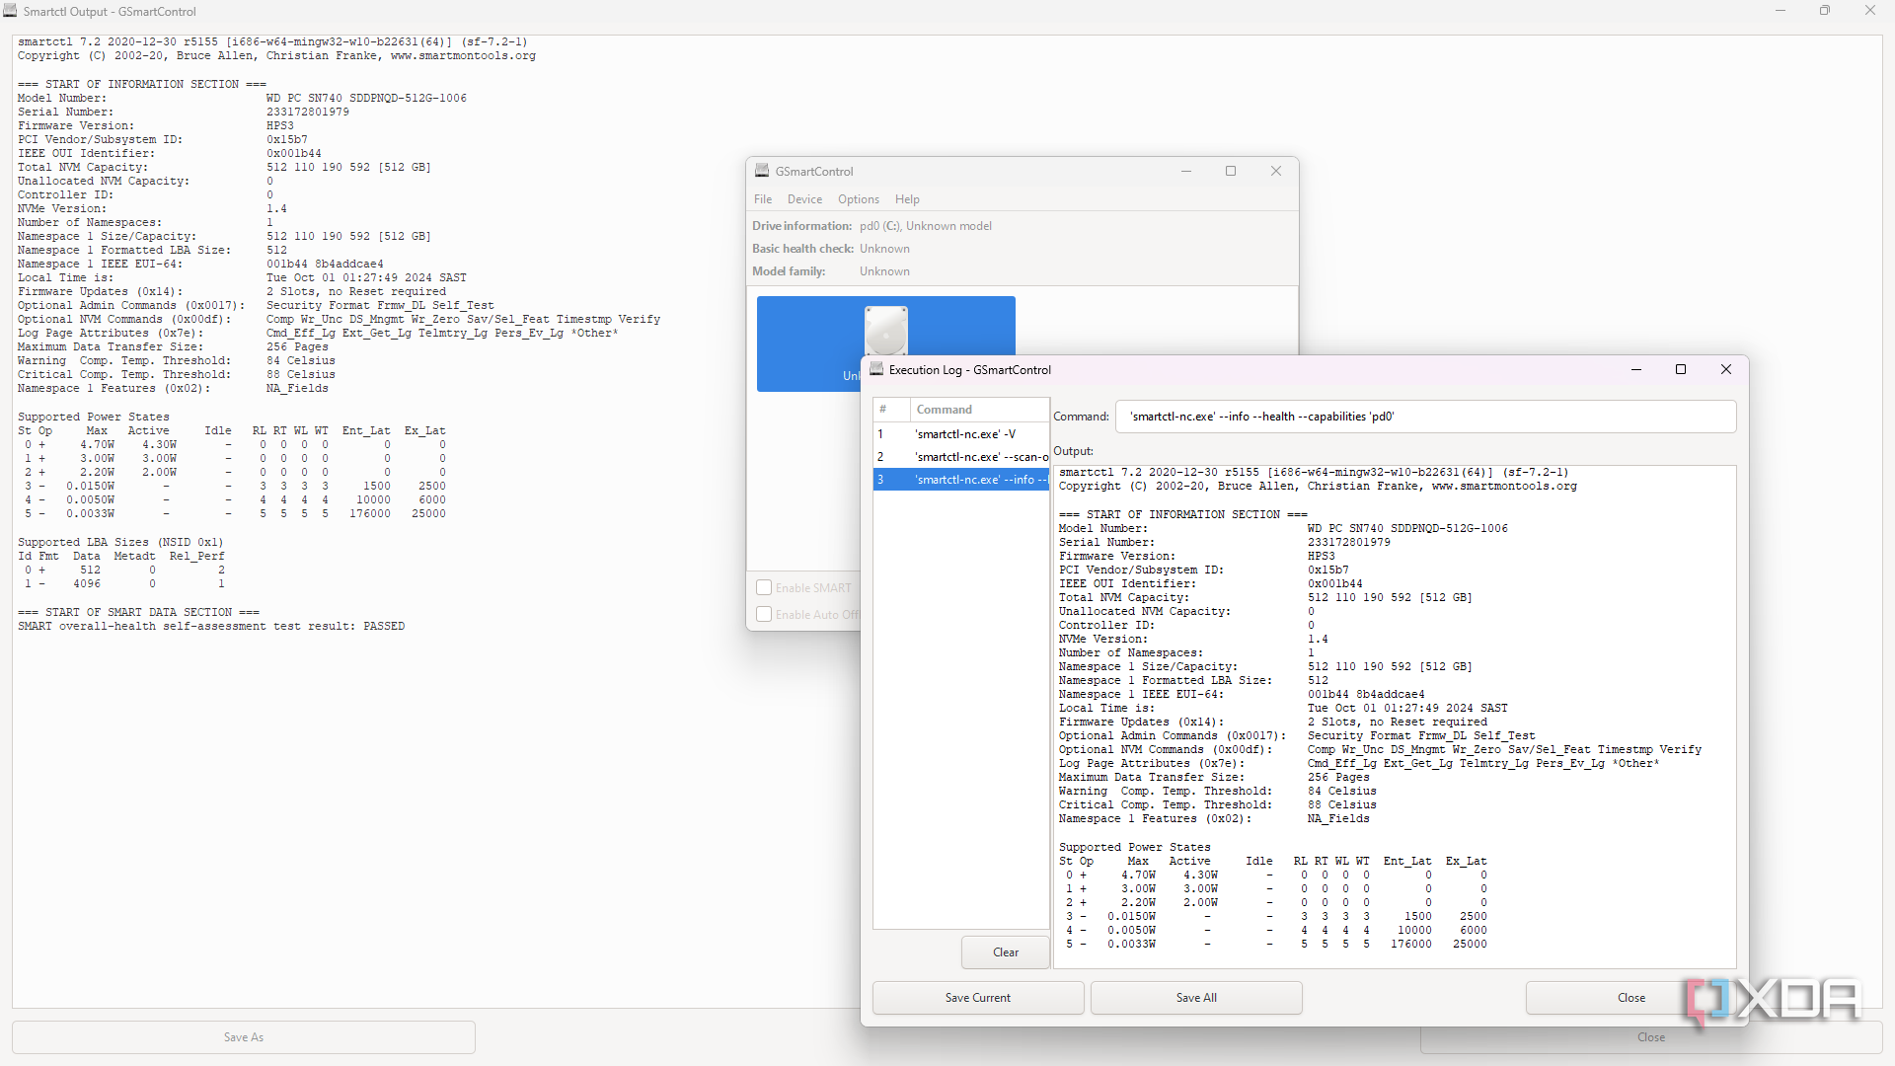Click the Execution Log window title icon
This screenshot has height=1066, width=1895.
coord(876,369)
